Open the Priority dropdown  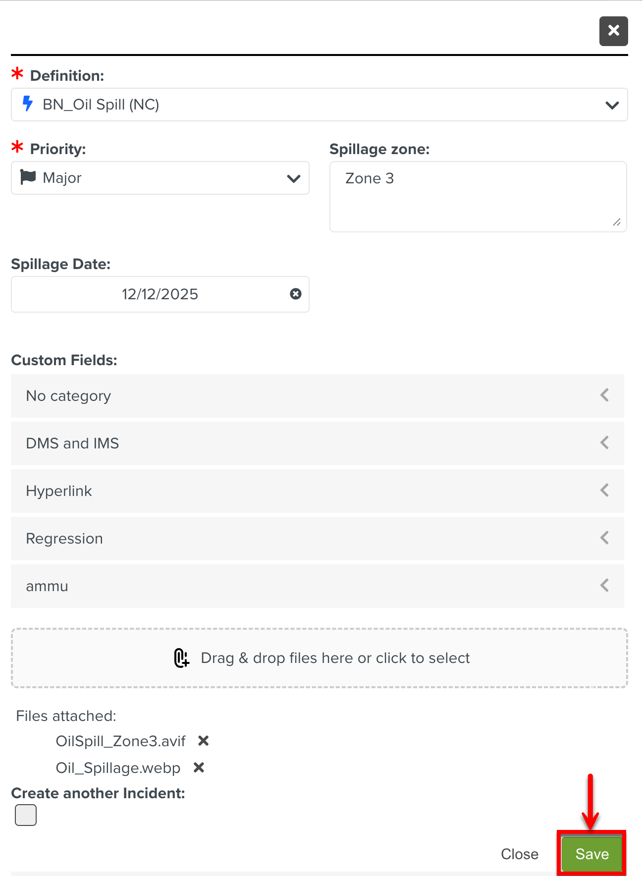293,178
